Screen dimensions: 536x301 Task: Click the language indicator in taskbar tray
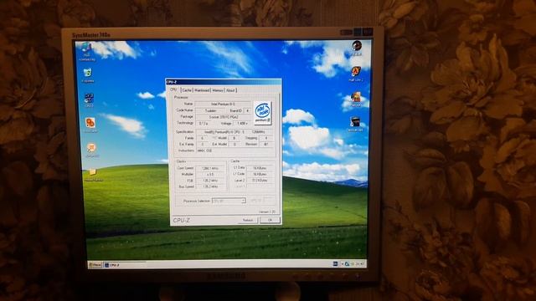click(x=335, y=264)
